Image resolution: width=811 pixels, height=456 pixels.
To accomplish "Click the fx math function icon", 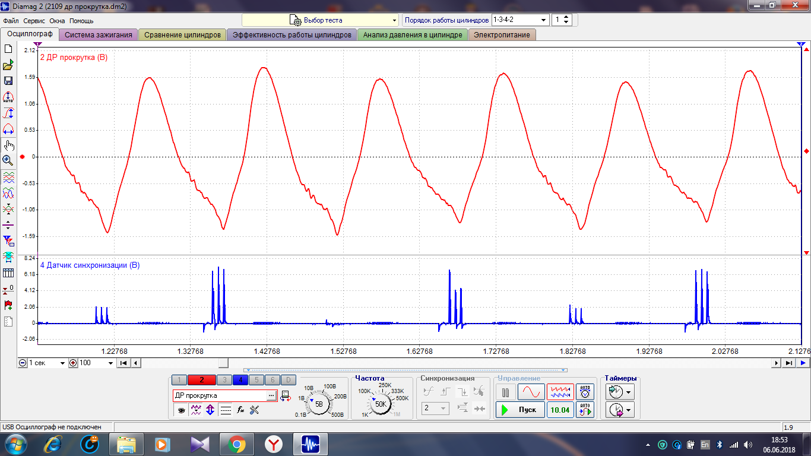I will [240, 409].
